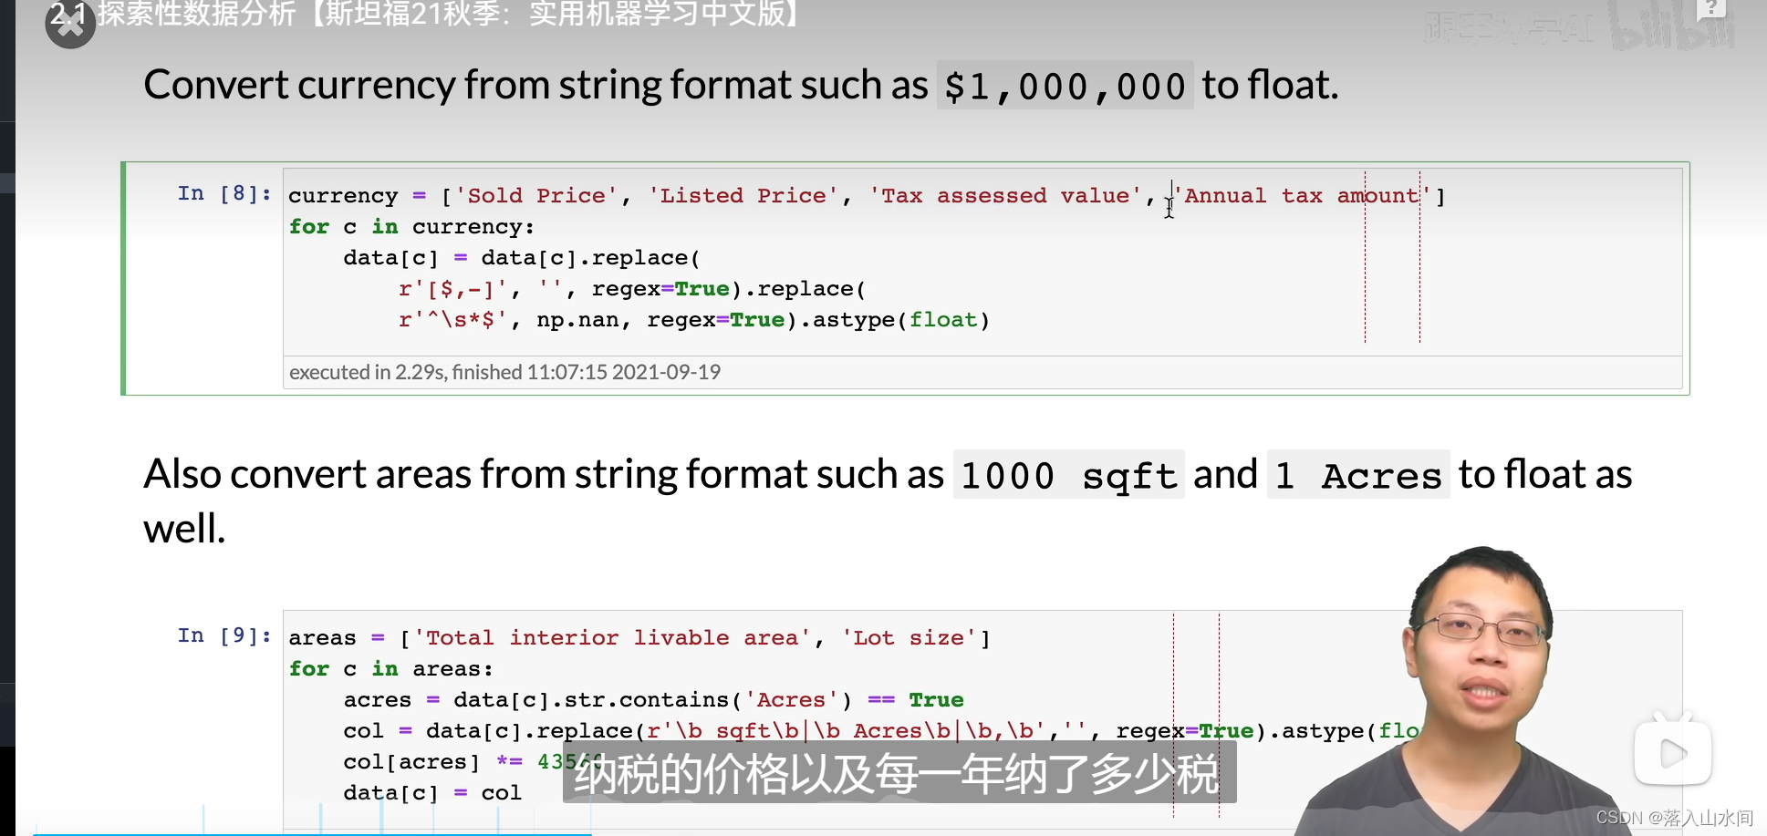The width and height of the screenshot is (1767, 836).
Task: Click the 'Convert currency from string format' heading
Action: [741, 85]
